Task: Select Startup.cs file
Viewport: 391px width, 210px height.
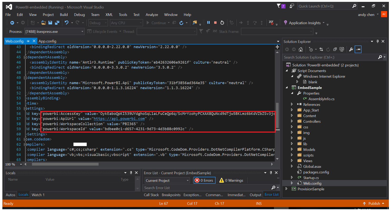Action: coord(311,178)
